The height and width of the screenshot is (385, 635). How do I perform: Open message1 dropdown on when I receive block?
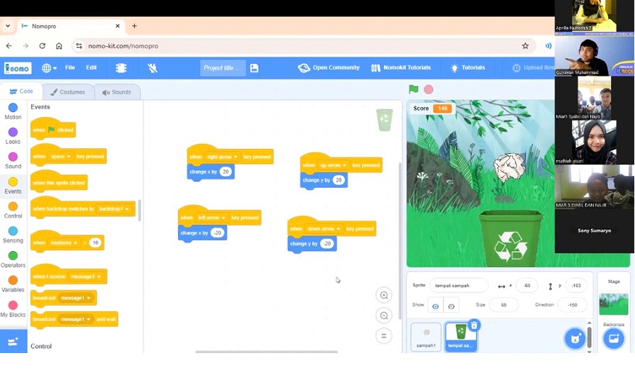coord(85,277)
